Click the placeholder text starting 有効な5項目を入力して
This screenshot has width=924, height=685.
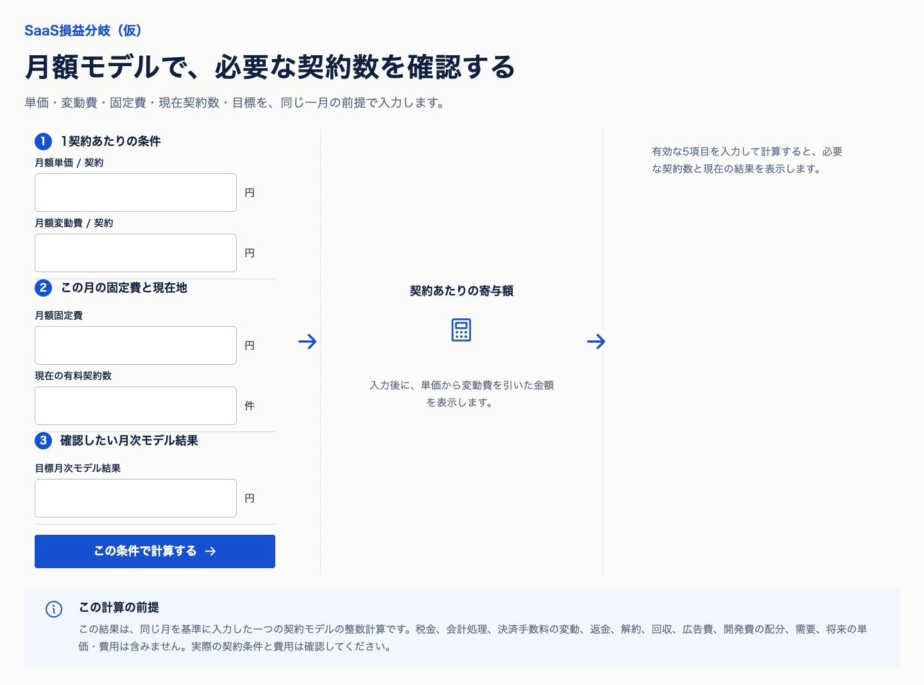747,160
